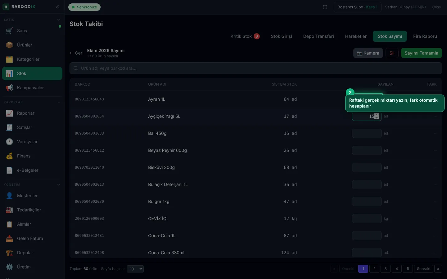Image resolution: width=447 pixels, height=279 pixels.
Task: Open the Depolar crane icon
Action: (x=9, y=253)
